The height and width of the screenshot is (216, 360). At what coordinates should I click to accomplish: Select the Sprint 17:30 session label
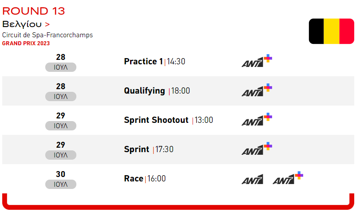(x=149, y=149)
